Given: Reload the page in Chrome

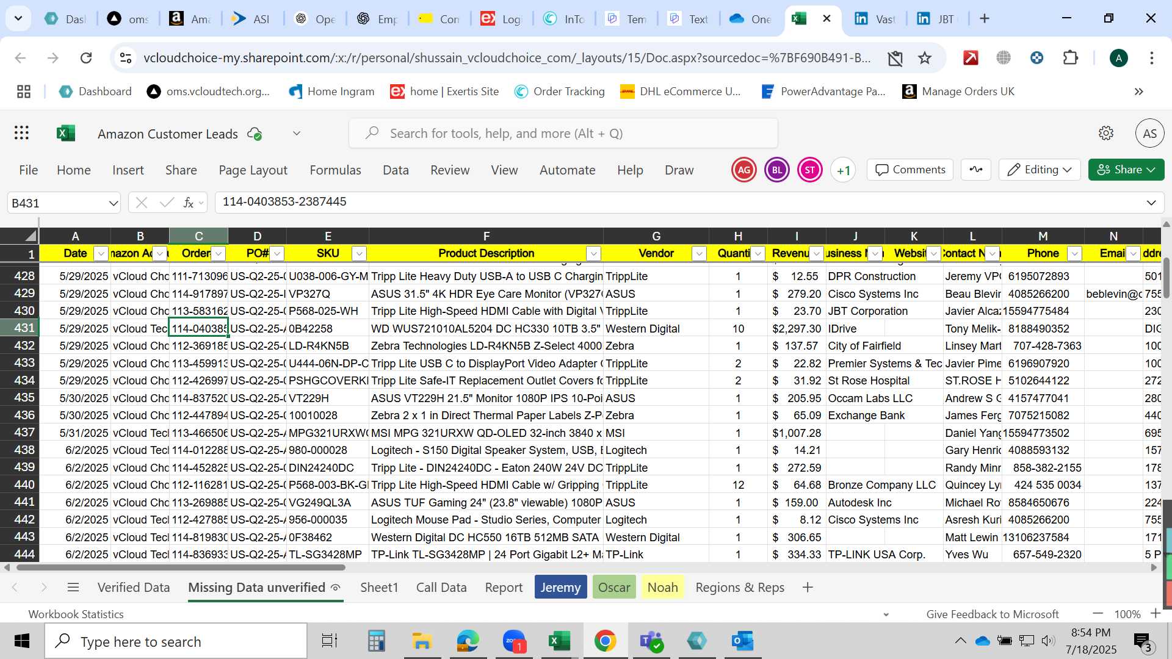Looking at the screenshot, I should (x=86, y=58).
